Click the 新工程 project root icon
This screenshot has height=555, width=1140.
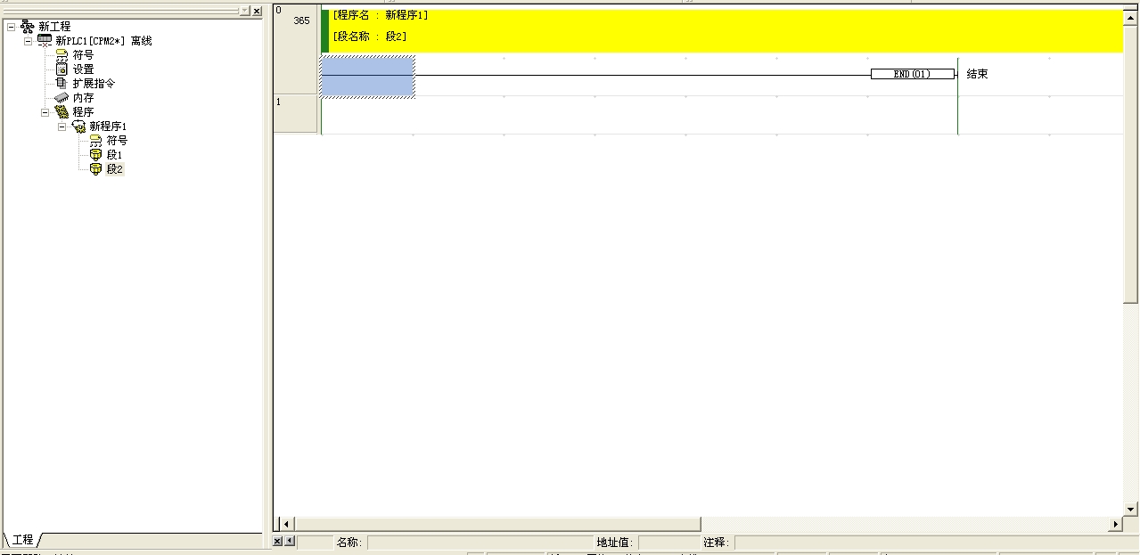[27, 27]
